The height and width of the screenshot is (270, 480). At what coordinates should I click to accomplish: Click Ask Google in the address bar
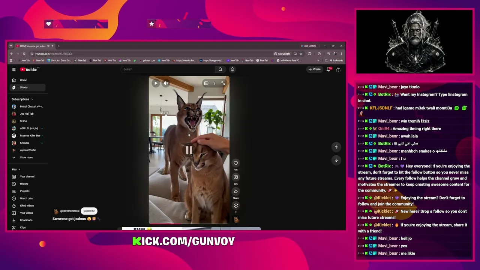pyautogui.click(x=282, y=54)
